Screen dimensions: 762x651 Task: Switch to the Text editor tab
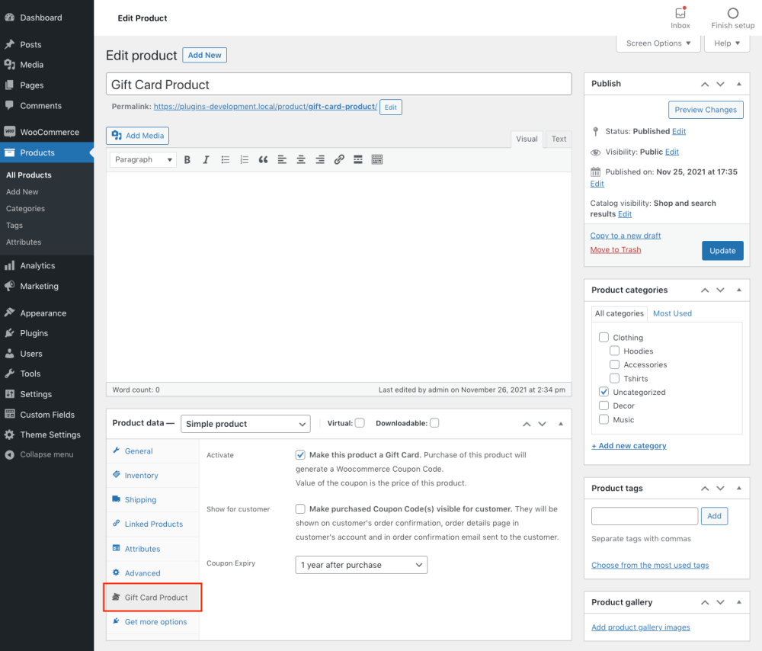point(559,139)
